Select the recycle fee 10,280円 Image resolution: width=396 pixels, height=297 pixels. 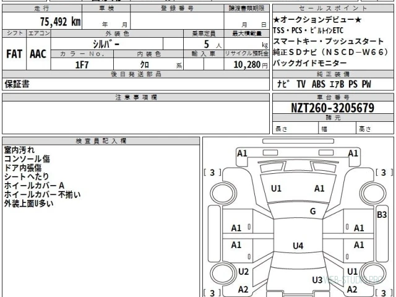(251, 64)
